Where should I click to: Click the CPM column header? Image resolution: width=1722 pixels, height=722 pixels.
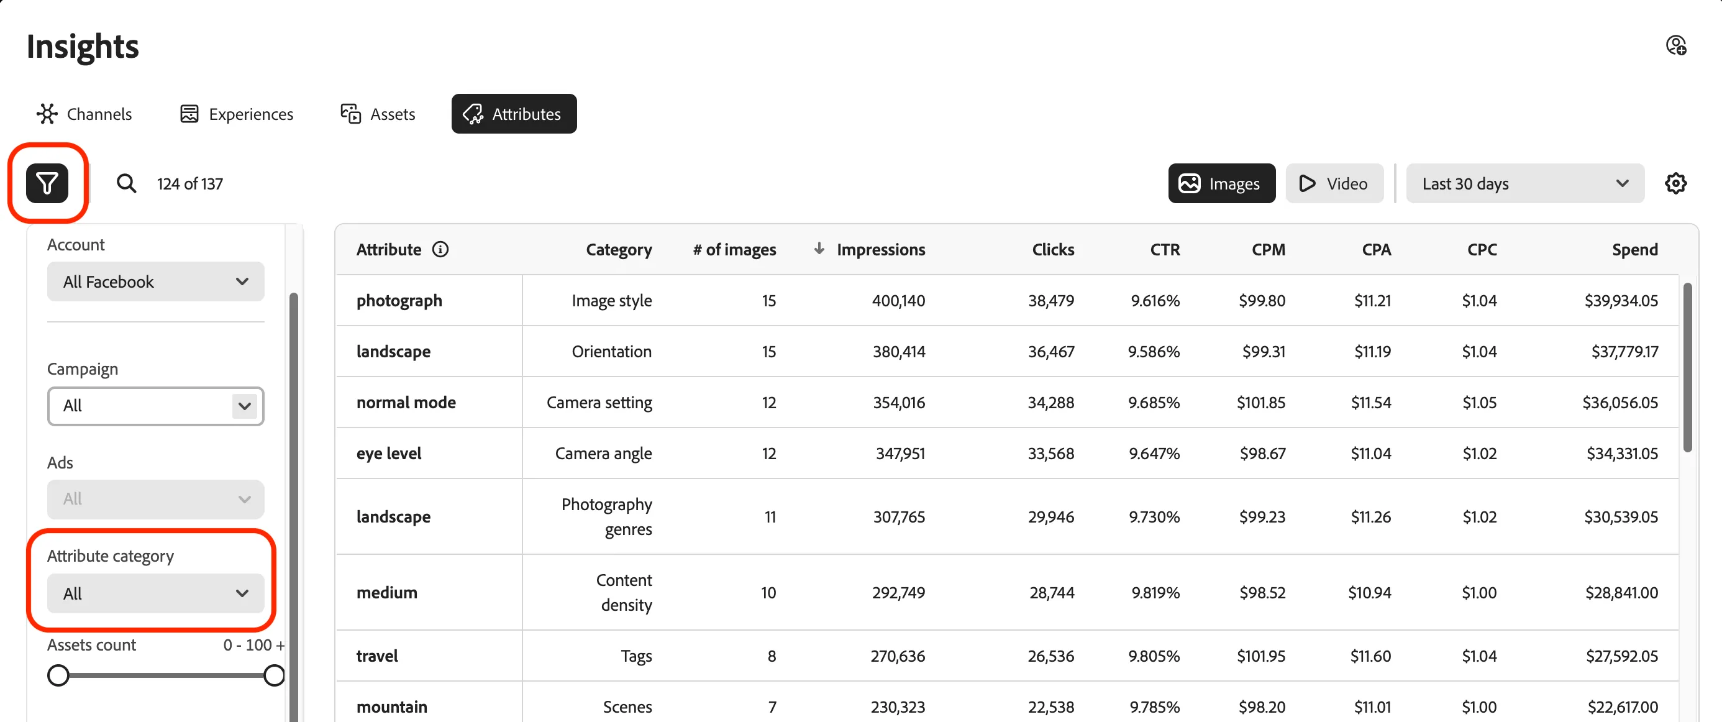1268,249
